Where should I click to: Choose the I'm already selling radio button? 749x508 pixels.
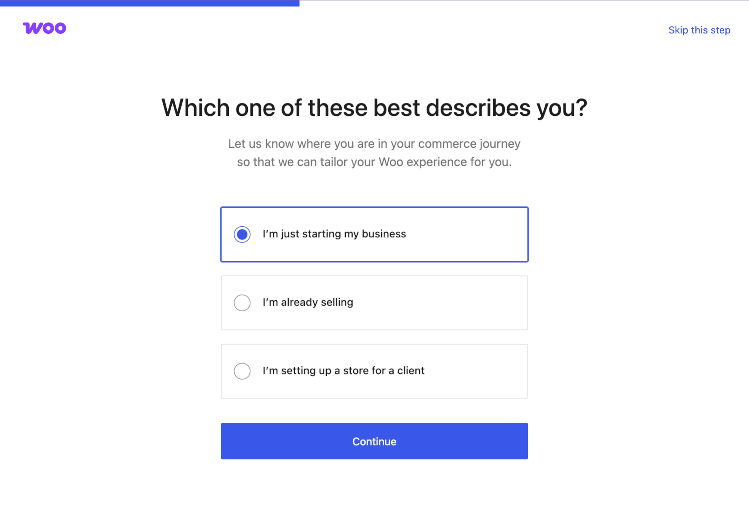pyautogui.click(x=242, y=303)
